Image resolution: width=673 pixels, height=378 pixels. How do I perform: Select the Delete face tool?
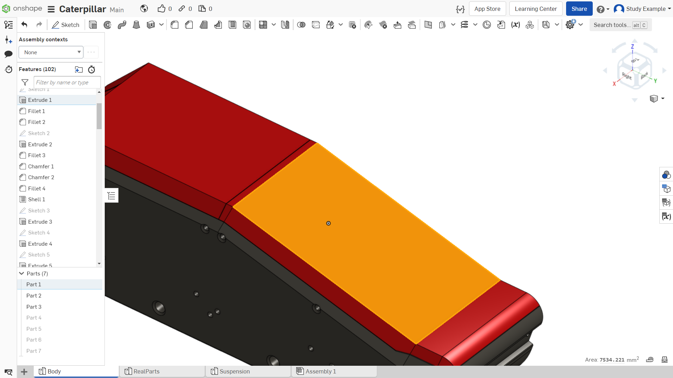(383, 25)
